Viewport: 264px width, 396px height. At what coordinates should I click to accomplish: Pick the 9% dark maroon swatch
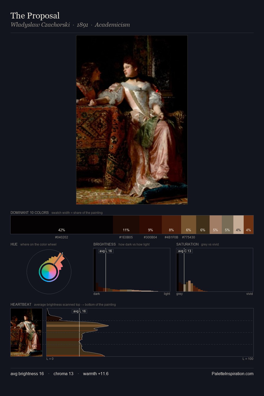point(150,225)
